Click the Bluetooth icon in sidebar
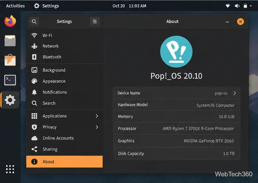This screenshot has width=258, height=183. click(34, 57)
